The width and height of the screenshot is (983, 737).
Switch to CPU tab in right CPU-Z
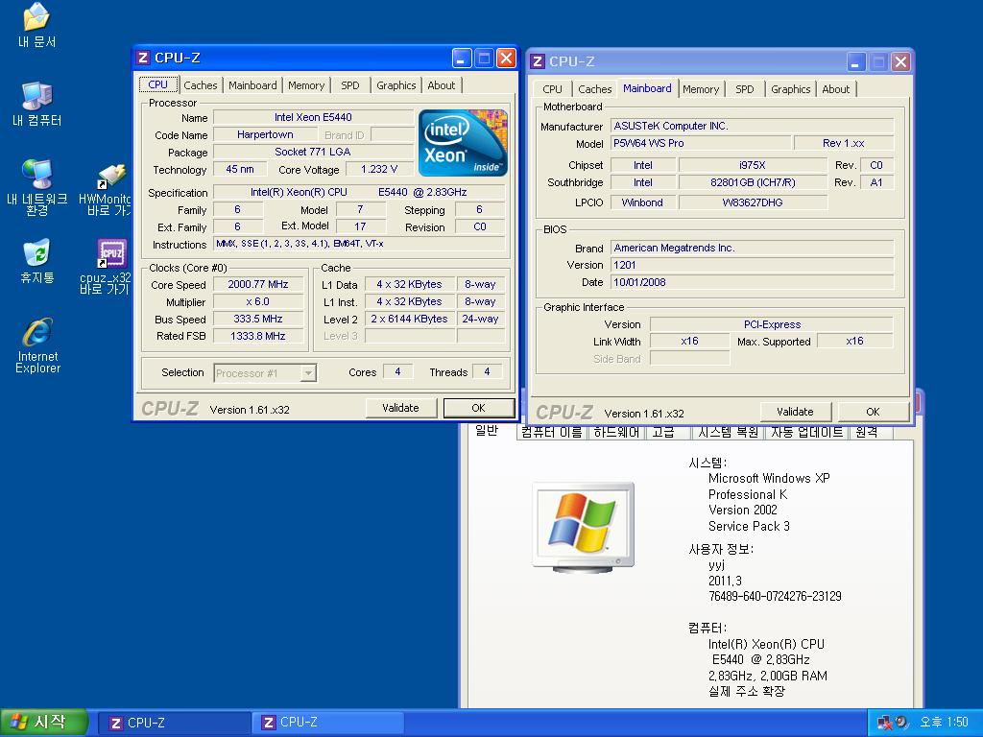[552, 89]
